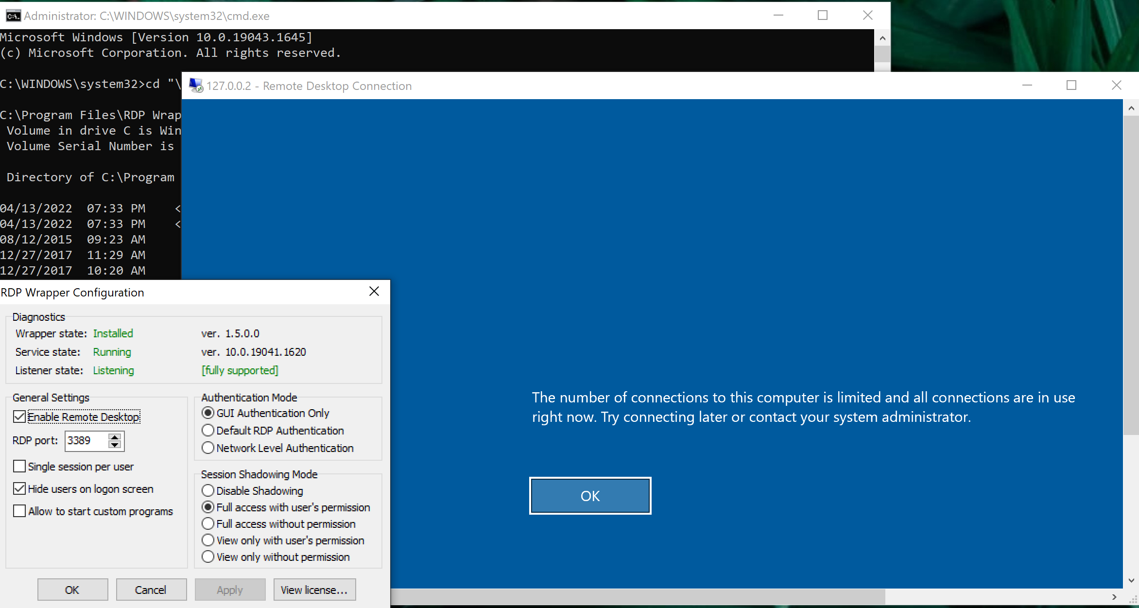
Task: Enable Single session per user
Action: click(x=19, y=466)
